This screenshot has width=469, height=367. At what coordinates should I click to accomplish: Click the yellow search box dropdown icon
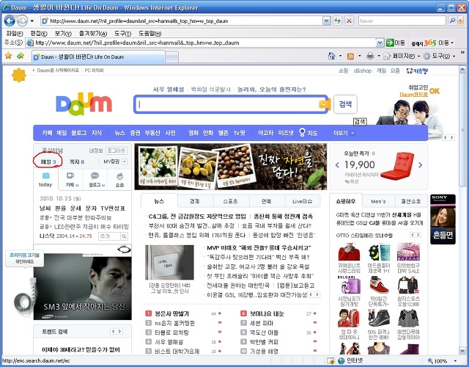tap(324, 104)
